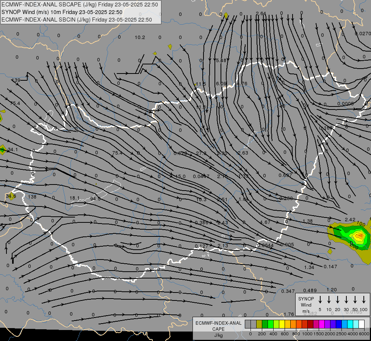The height and width of the screenshot is (341, 371).
Task: Click the wind legend arrow above 100
Action: tap(364, 300)
